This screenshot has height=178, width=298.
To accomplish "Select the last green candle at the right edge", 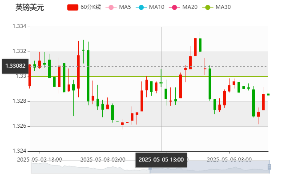I will click(268, 94).
